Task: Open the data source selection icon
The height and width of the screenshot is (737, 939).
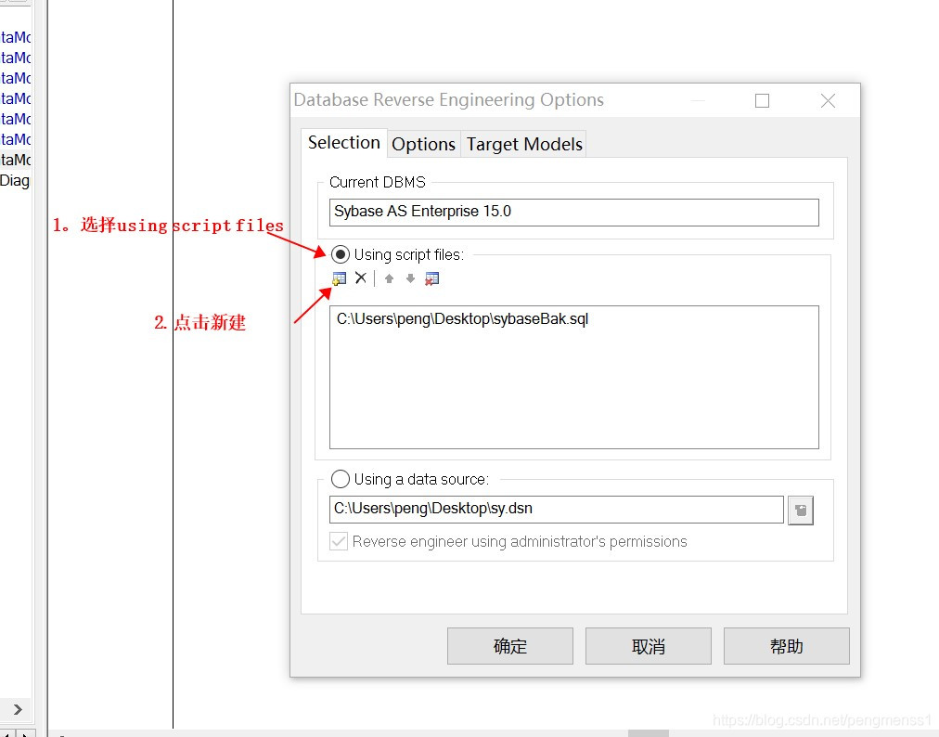Action: tap(800, 509)
